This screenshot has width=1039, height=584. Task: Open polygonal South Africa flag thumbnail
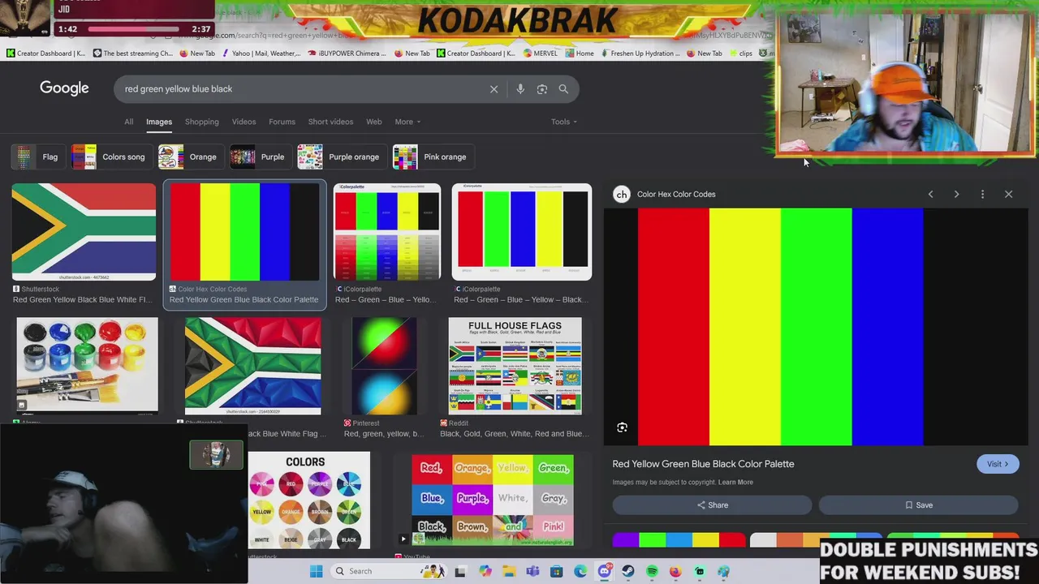tap(252, 366)
